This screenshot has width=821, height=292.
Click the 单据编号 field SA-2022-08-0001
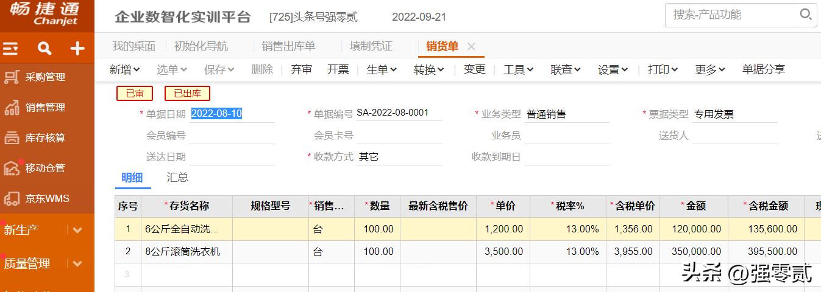[399, 113]
